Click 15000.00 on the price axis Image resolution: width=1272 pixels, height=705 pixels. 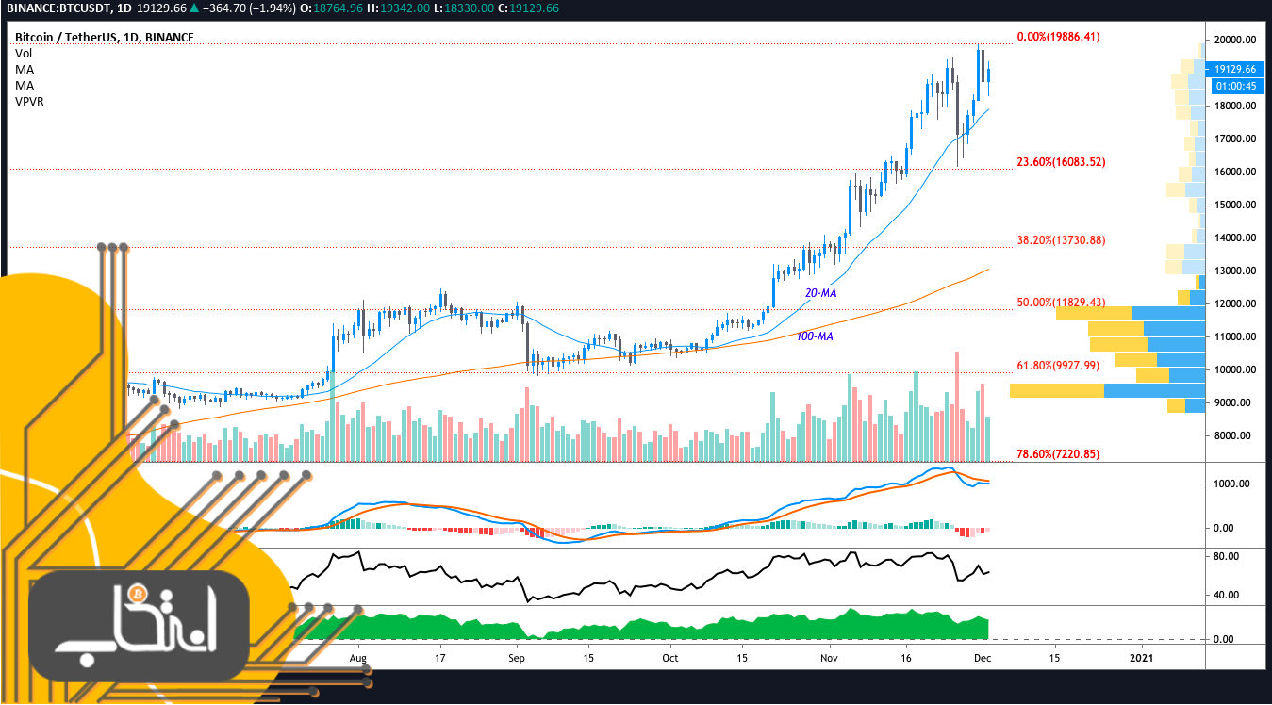click(1235, 205)
